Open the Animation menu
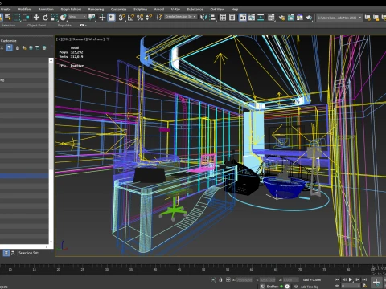This screenshot has width=386, height=289. [46, 10]
